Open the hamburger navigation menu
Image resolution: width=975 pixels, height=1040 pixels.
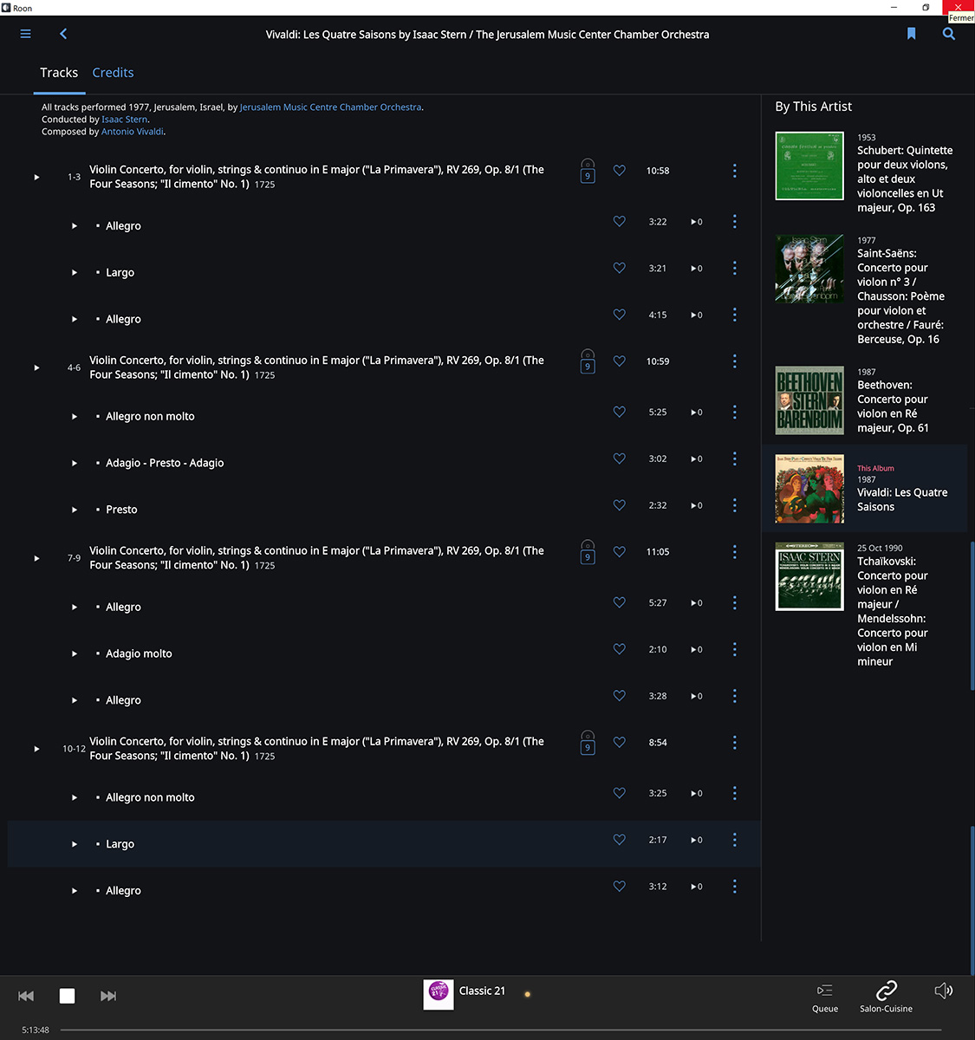point(26,34)
